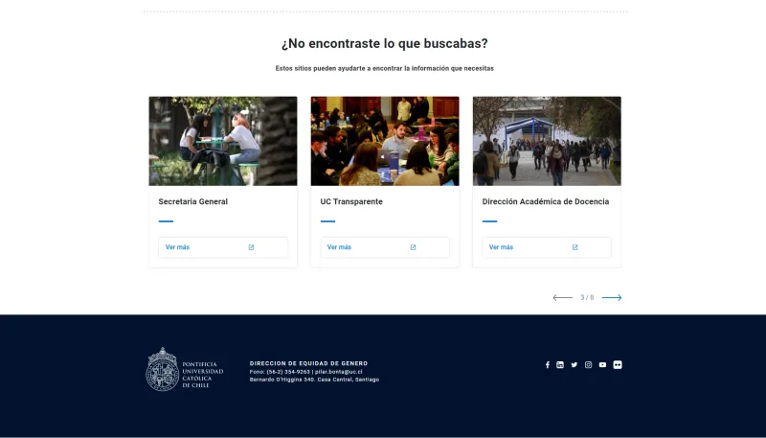Image resolution: width=766 pixels, height=438 pixels.
Task: Click the external link icon under Secretaría General
Action: pos(251,247)
